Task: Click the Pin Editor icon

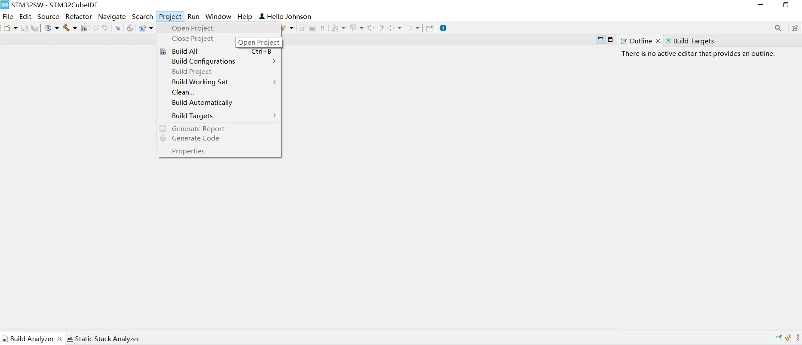Action: click(429, 28)
